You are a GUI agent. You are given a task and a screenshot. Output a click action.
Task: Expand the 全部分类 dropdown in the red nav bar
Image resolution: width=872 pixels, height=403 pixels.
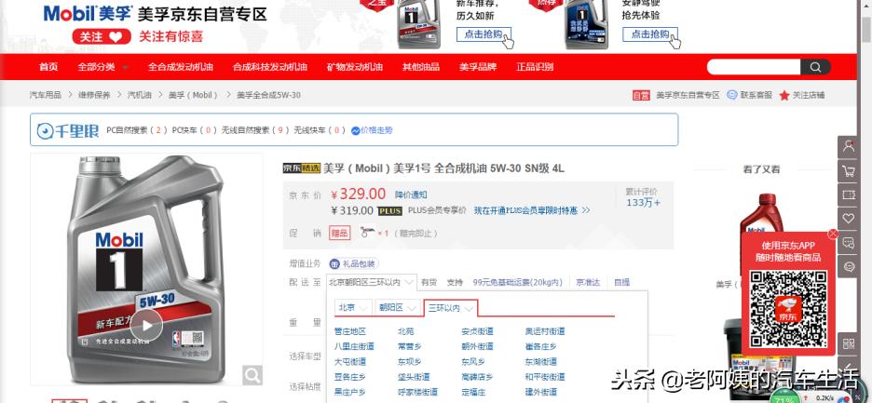tap(102, 67)
